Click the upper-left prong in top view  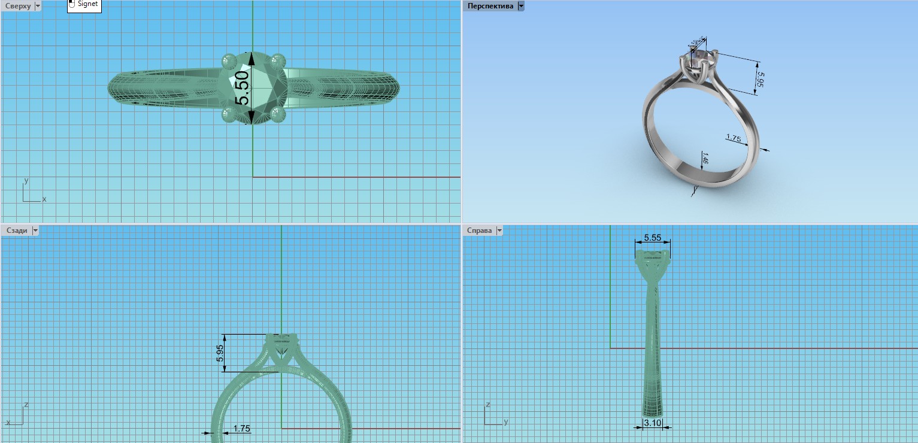[x=228, y=60]
